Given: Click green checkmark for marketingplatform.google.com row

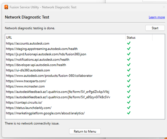Looking at the screenshot, I should (x=129, y=113).
